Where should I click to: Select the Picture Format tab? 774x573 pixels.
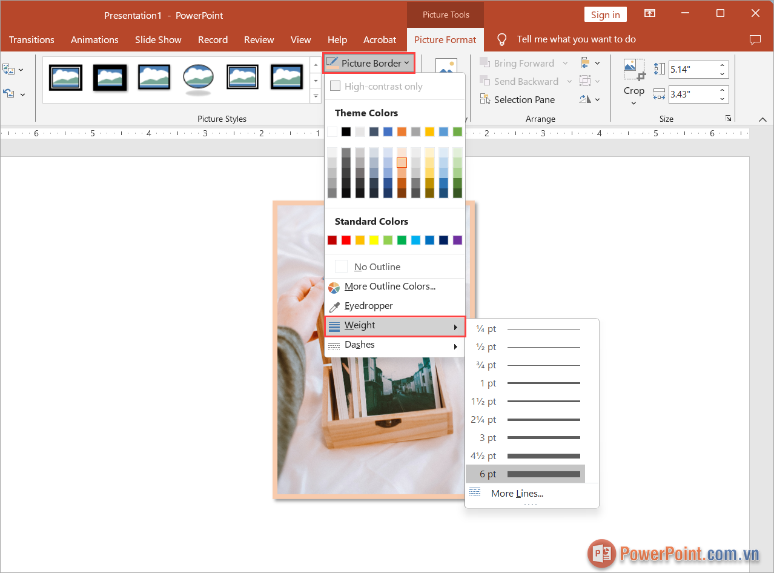(x=445, y=39)
